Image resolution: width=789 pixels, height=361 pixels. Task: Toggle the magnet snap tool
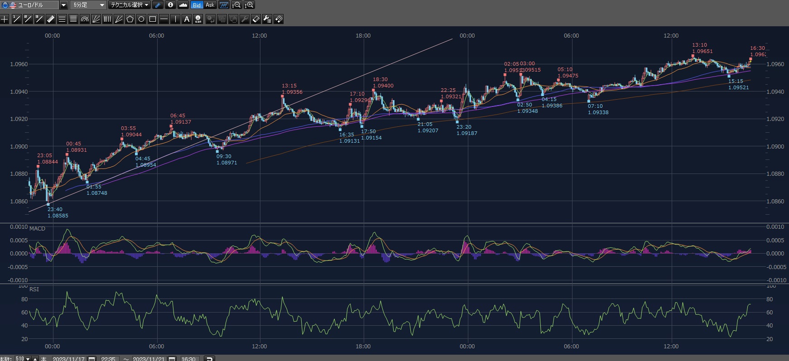coord(279,19)
